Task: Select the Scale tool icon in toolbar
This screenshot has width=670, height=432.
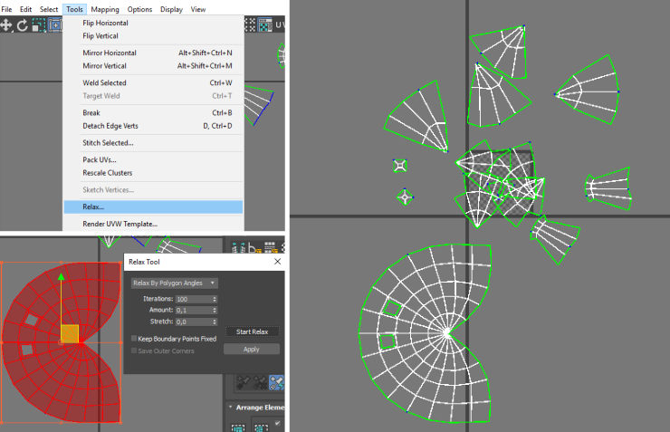Action: point(38,24)
